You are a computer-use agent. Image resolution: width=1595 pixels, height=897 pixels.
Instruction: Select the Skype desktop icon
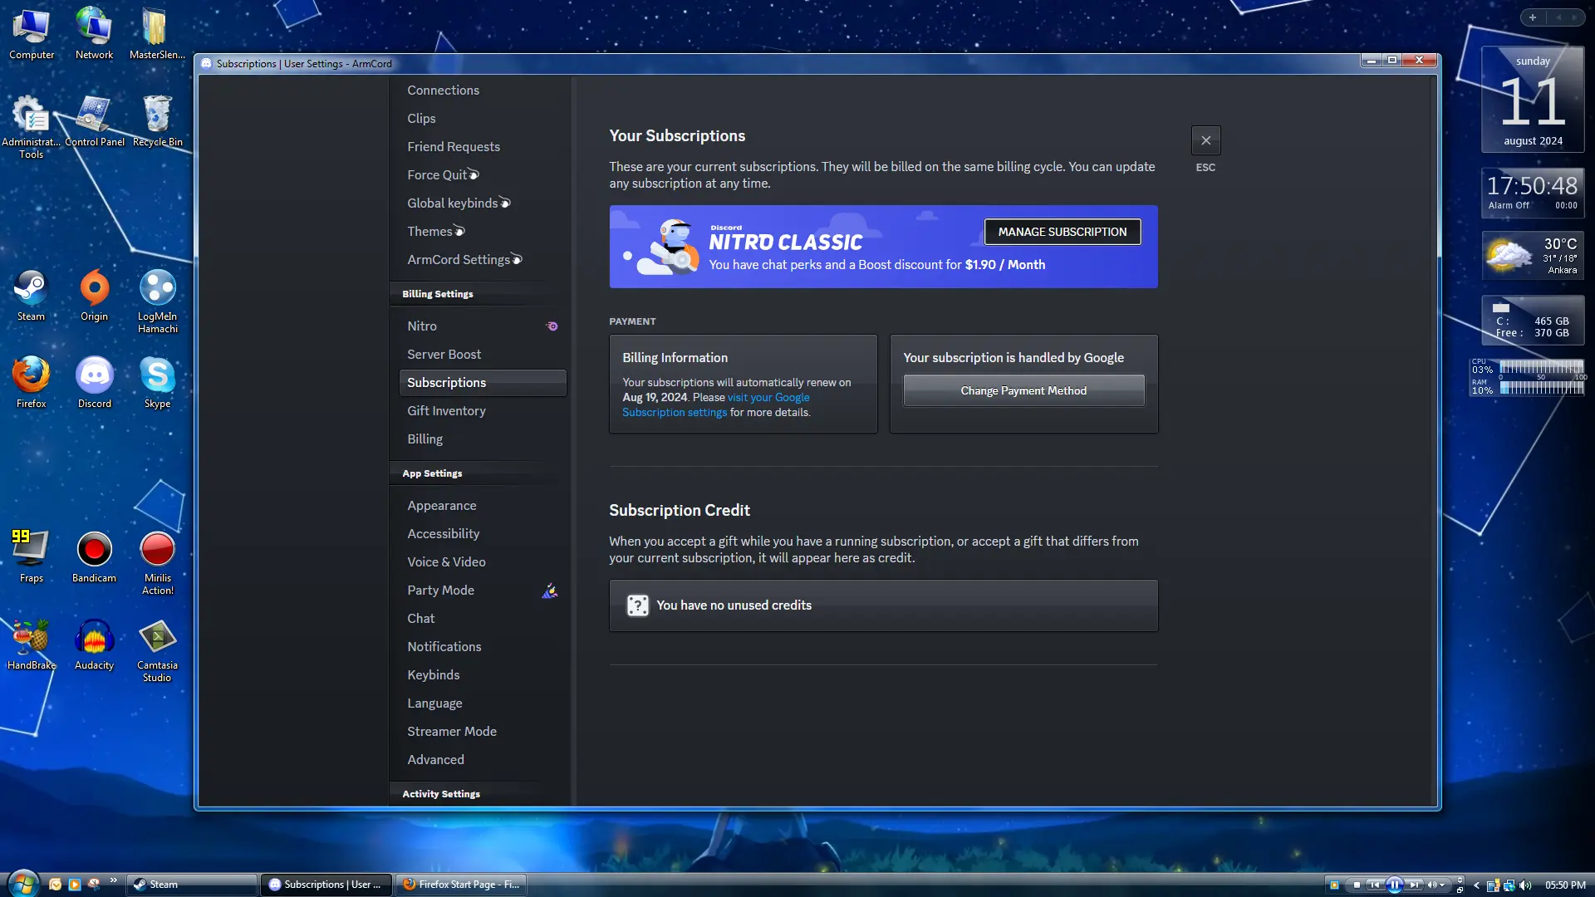click(157, 383)
